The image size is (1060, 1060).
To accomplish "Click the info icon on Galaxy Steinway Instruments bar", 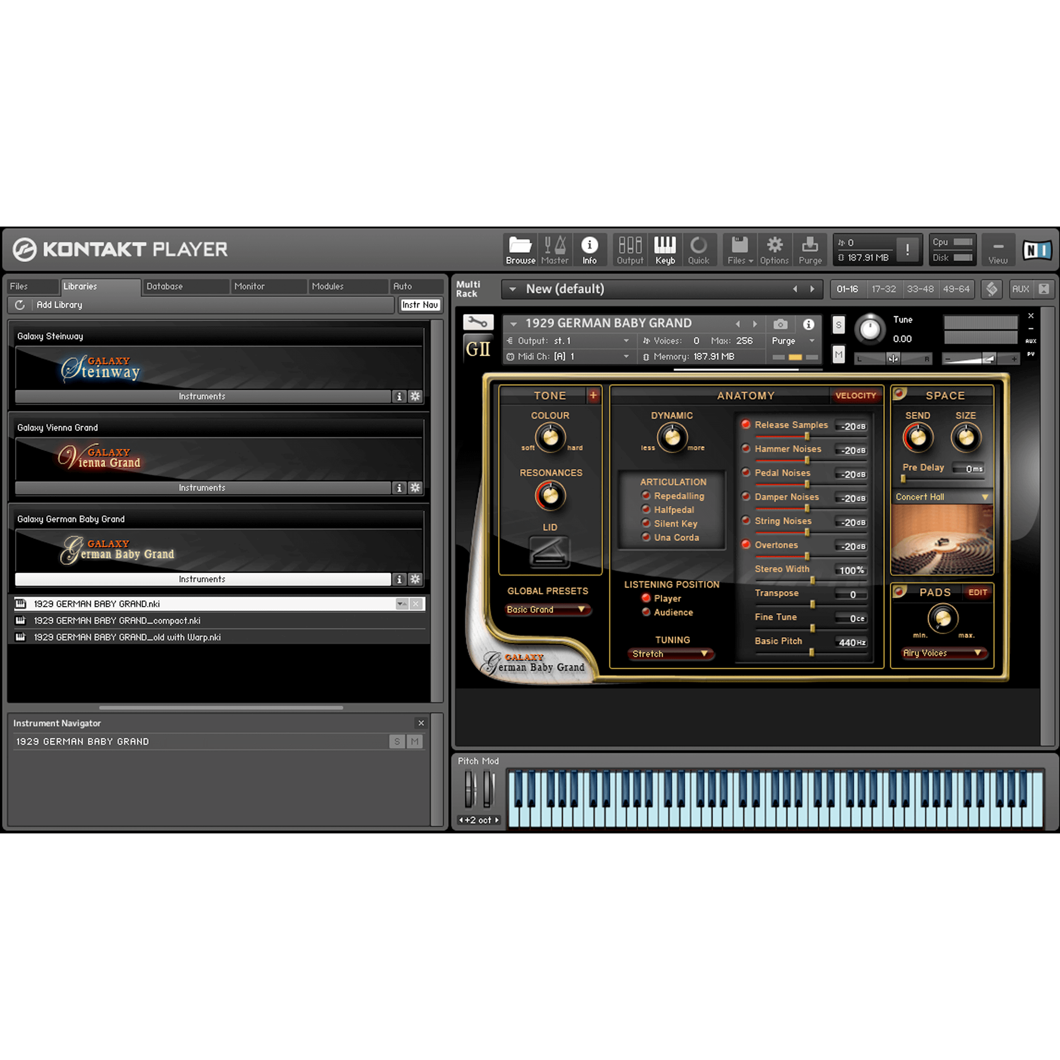I will click(399, 396).
